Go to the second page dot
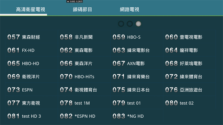Screen dimensions: 223x125 tap(130, 24)
